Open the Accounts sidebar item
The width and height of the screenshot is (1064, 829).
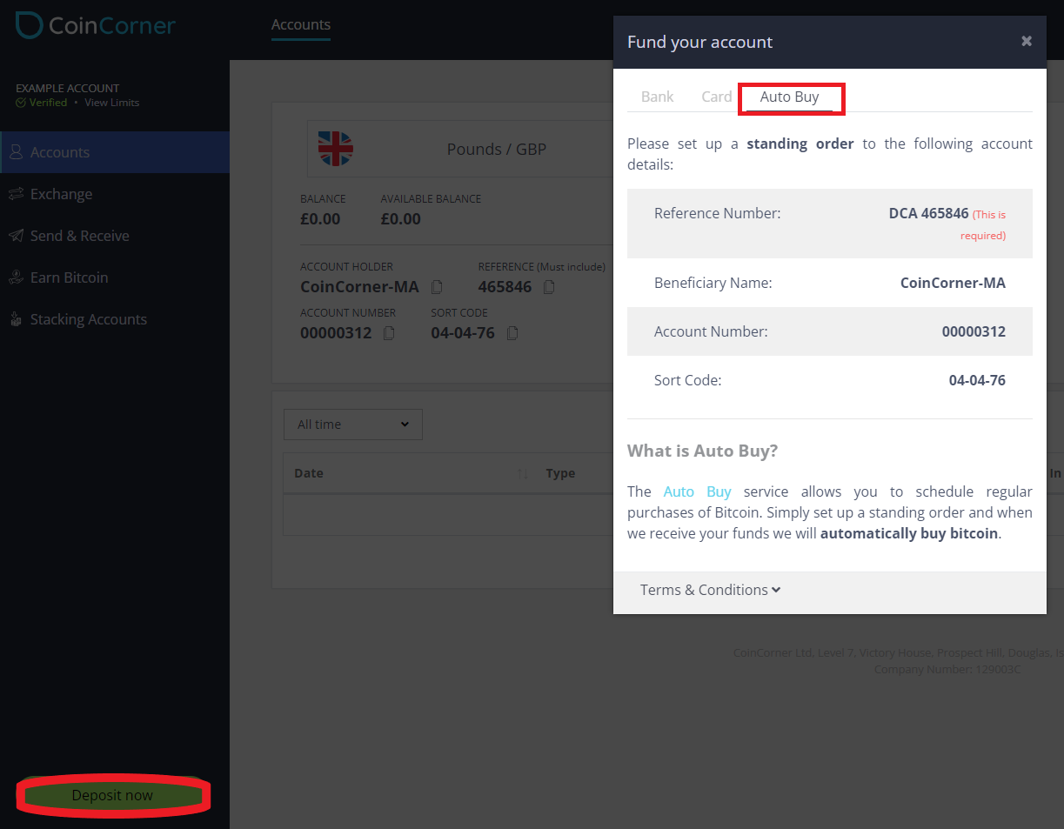[115, 152]
